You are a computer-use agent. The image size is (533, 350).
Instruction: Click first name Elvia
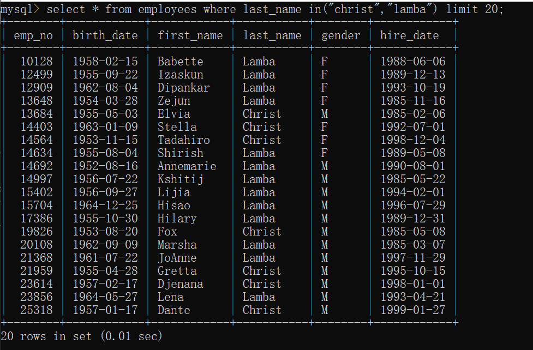(x=173, y=114)
